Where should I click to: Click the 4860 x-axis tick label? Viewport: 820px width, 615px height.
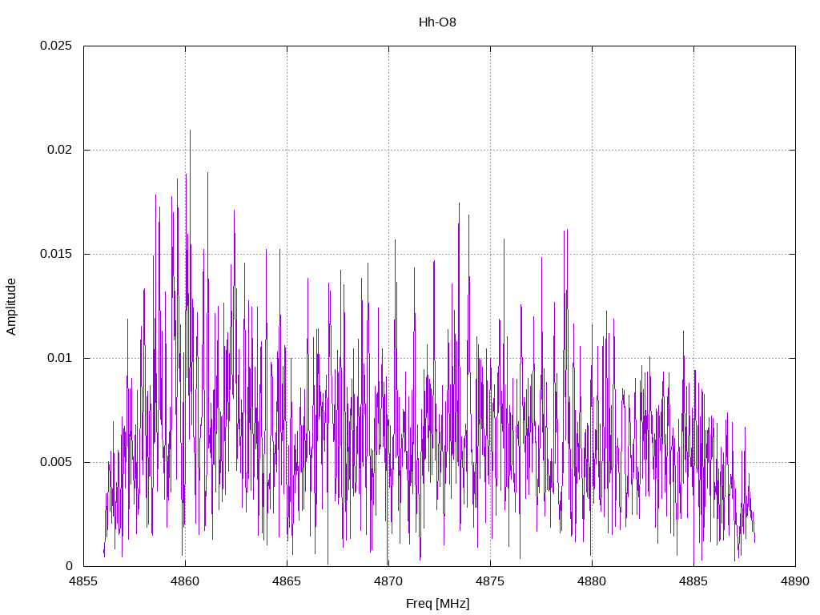(185, 581)
